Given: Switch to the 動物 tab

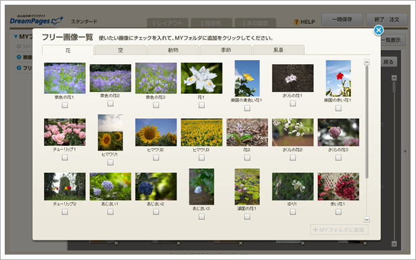Looking at the screenshot, I should [173, 50].
